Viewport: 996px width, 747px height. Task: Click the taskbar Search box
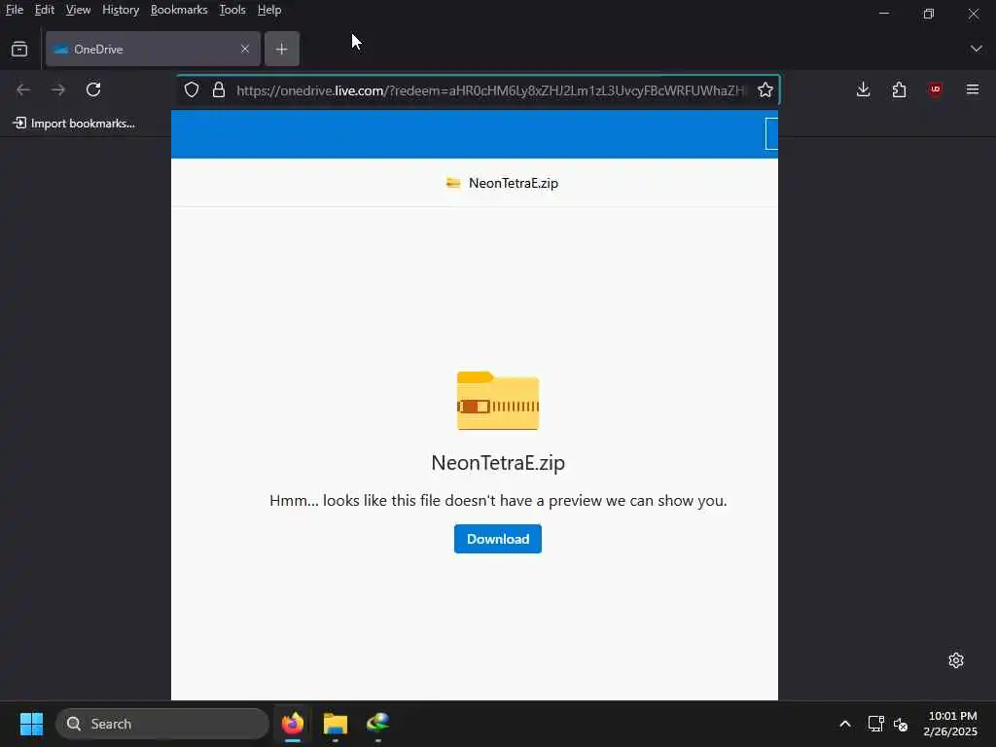coord(162,724)
